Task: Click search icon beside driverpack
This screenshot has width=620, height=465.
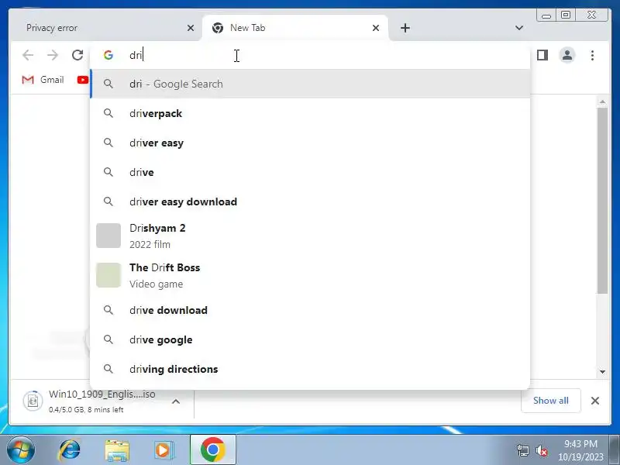Action: pyautogui.click(x=108, y=113)
